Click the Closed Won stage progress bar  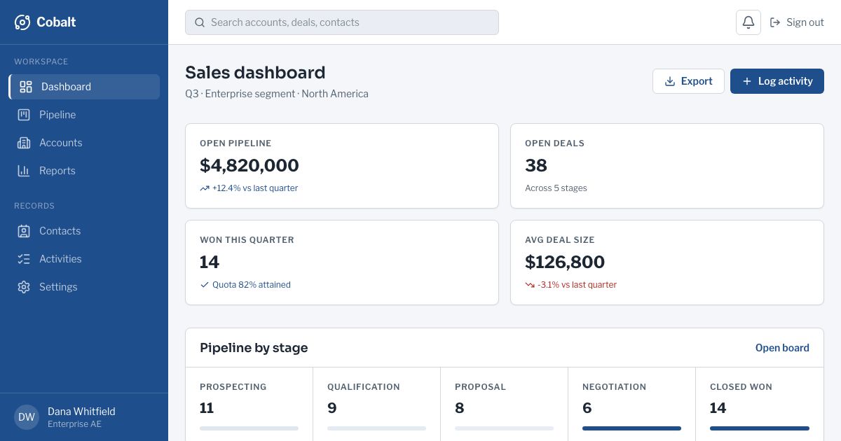tap(760, 428)
